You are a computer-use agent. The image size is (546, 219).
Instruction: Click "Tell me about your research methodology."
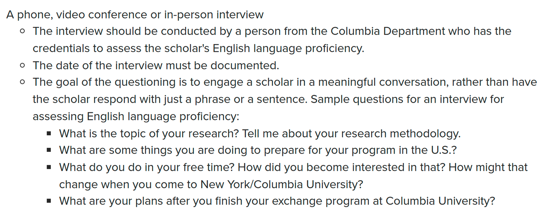(x=351, y=134)
